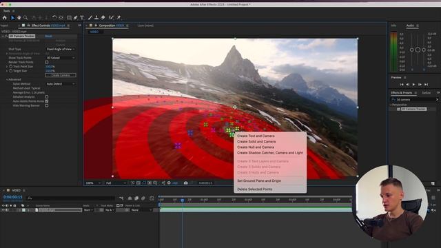Click the Create Camera button
This screenshot has width=441, height=248.
click(61, 75)
